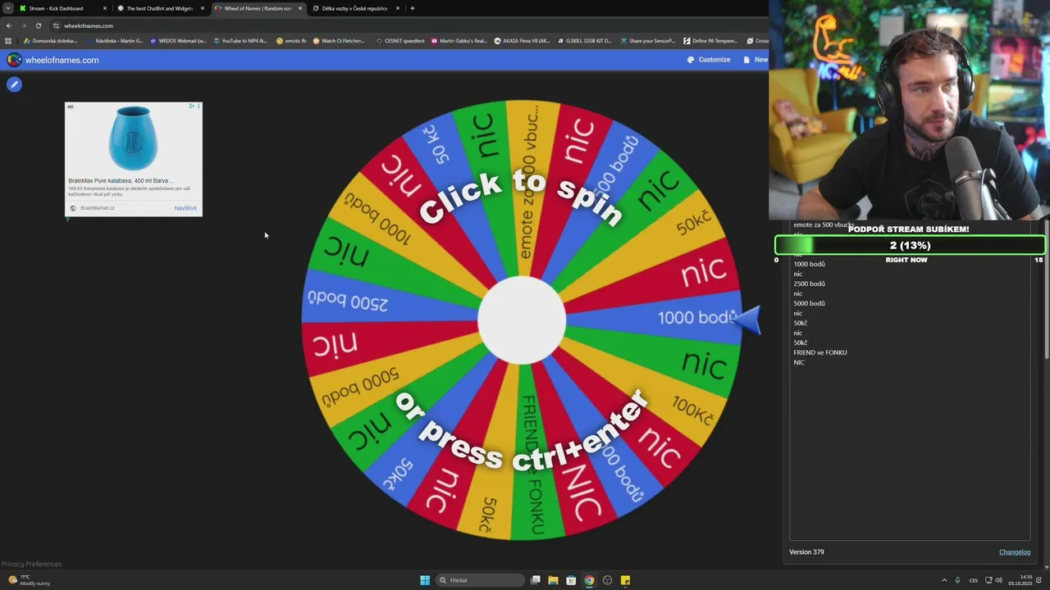Click the subscriber goal progress bar 2 (13%)
Image resolution: width=1050 pixels, height=590 pixels.
point(910,245)
